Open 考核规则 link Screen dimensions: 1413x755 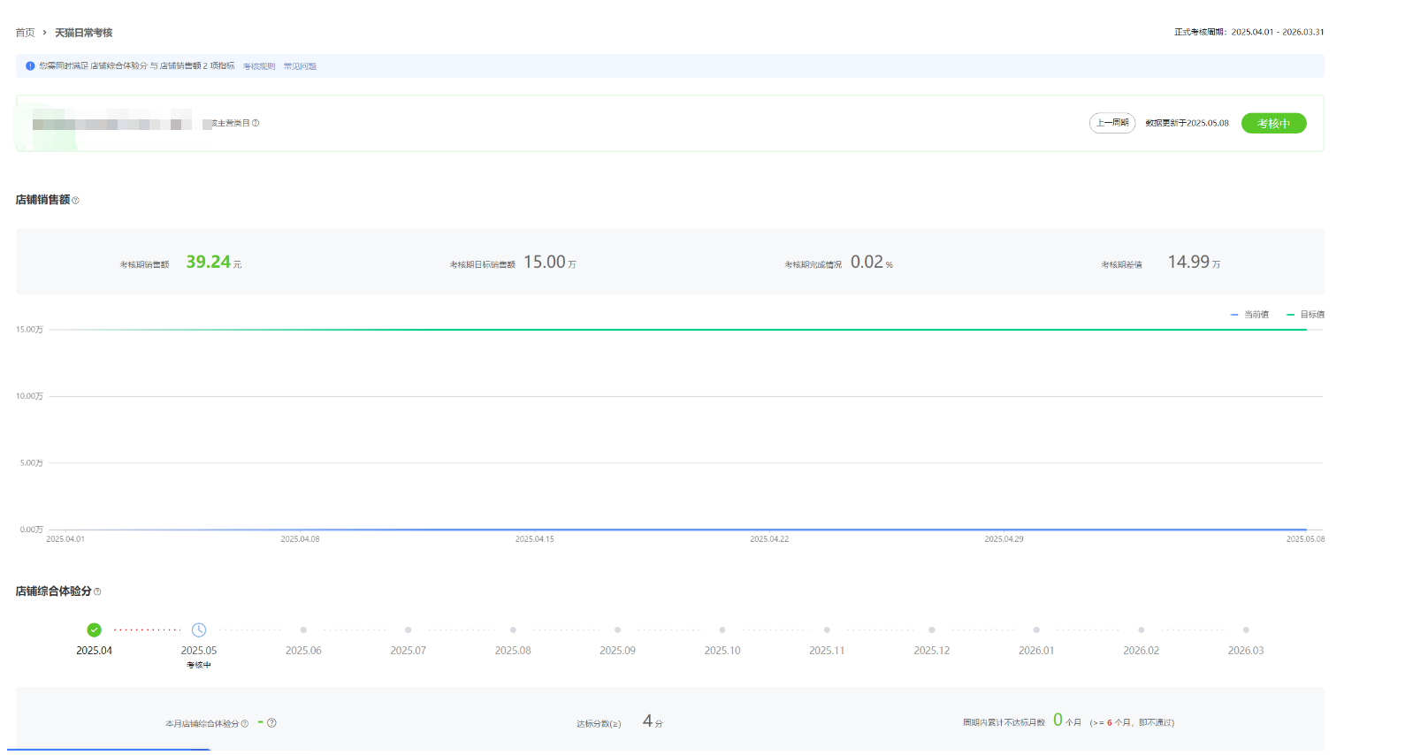tap(259, 66)
